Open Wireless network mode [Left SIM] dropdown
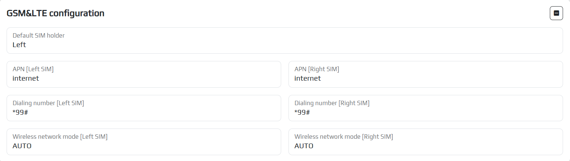Screen dimensions: 570x161 [x=144, y=142]
